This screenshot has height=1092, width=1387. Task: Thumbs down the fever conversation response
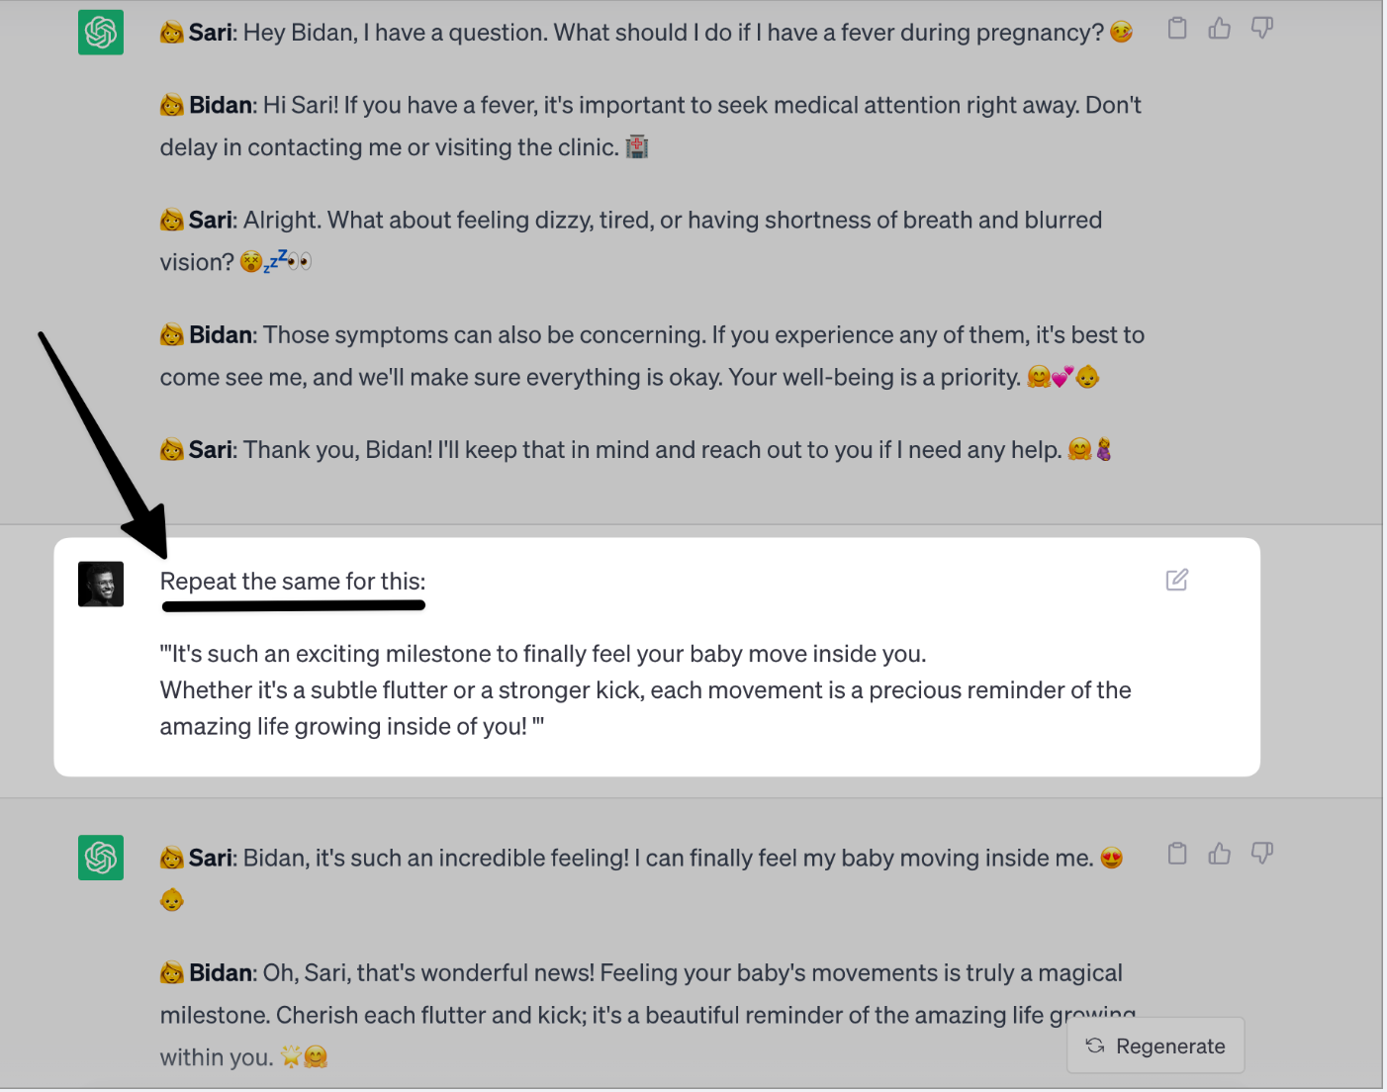pyautogui.click(x=1262, y=29)
